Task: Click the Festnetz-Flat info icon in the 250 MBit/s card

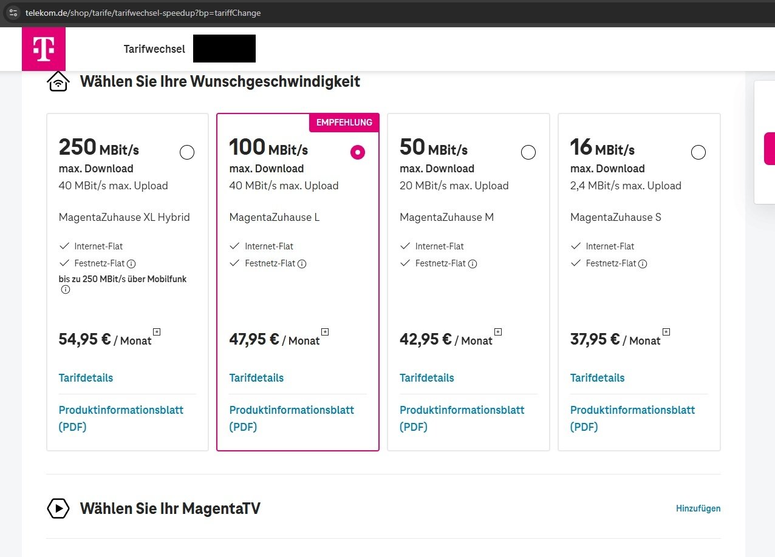Action: 131,263
